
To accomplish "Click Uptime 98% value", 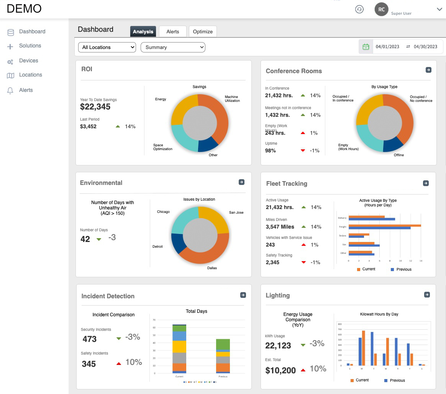I will (271, 150).
